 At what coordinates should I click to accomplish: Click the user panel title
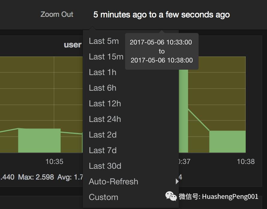pyautogui.click(x=73, y=45)
